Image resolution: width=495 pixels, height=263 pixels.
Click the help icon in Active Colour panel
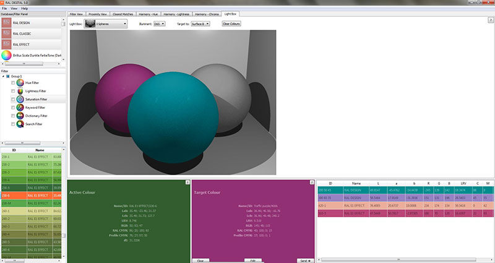pos(187,182)
